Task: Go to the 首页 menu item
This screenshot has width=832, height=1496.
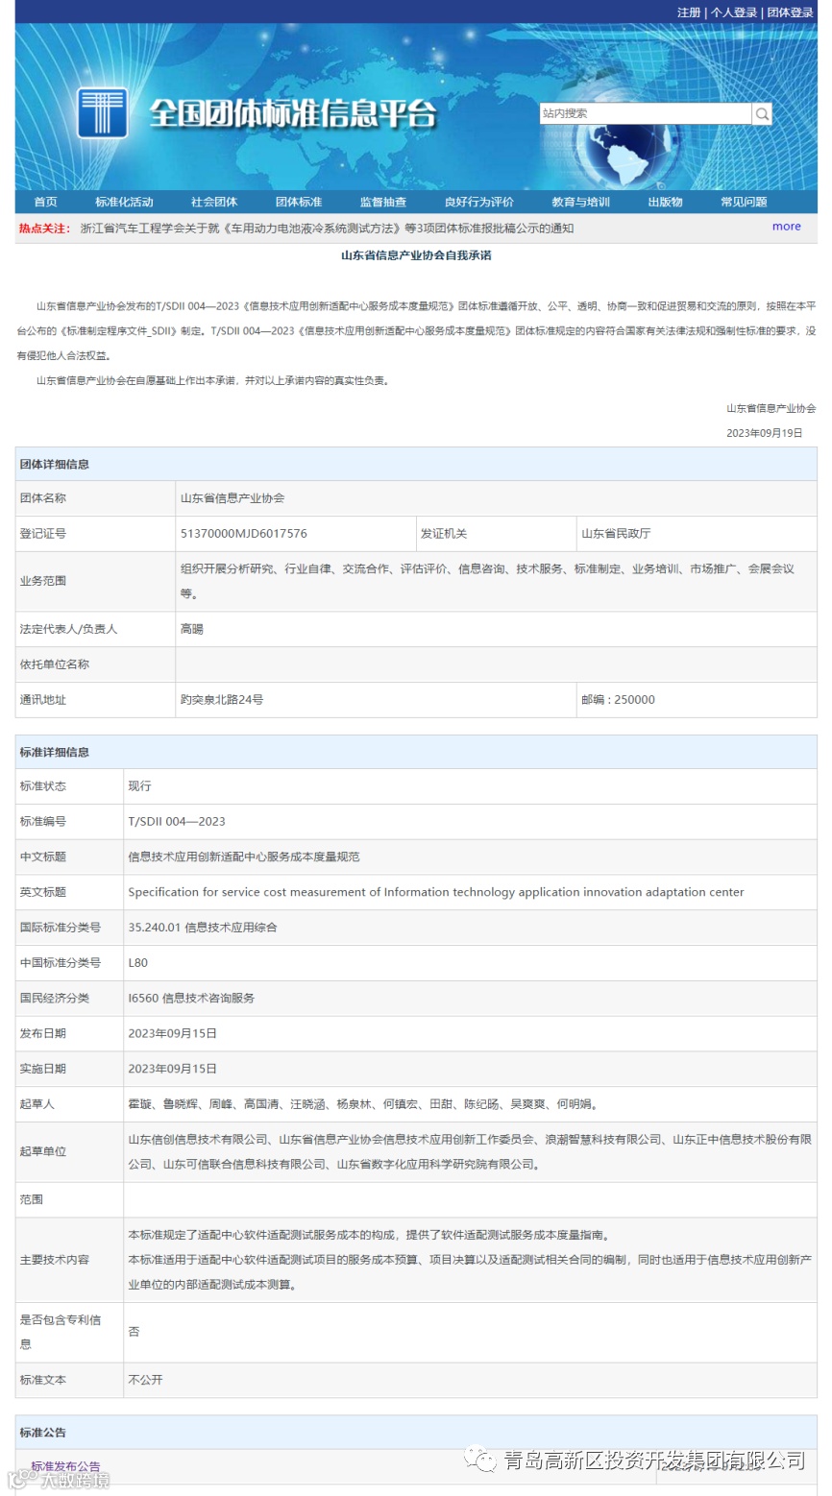Action: [x=45, y=202]
